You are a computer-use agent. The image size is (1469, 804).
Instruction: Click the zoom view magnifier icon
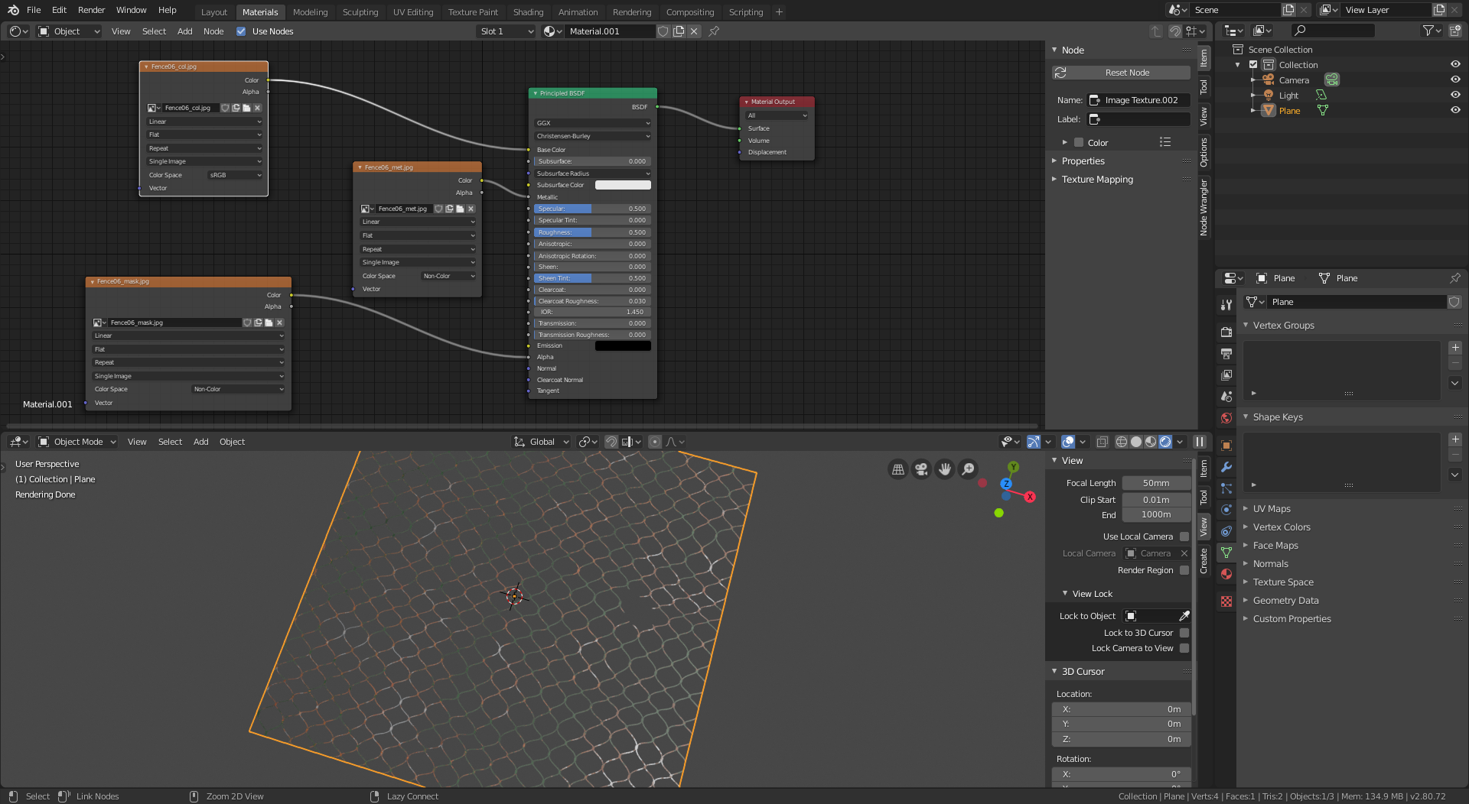968,469
